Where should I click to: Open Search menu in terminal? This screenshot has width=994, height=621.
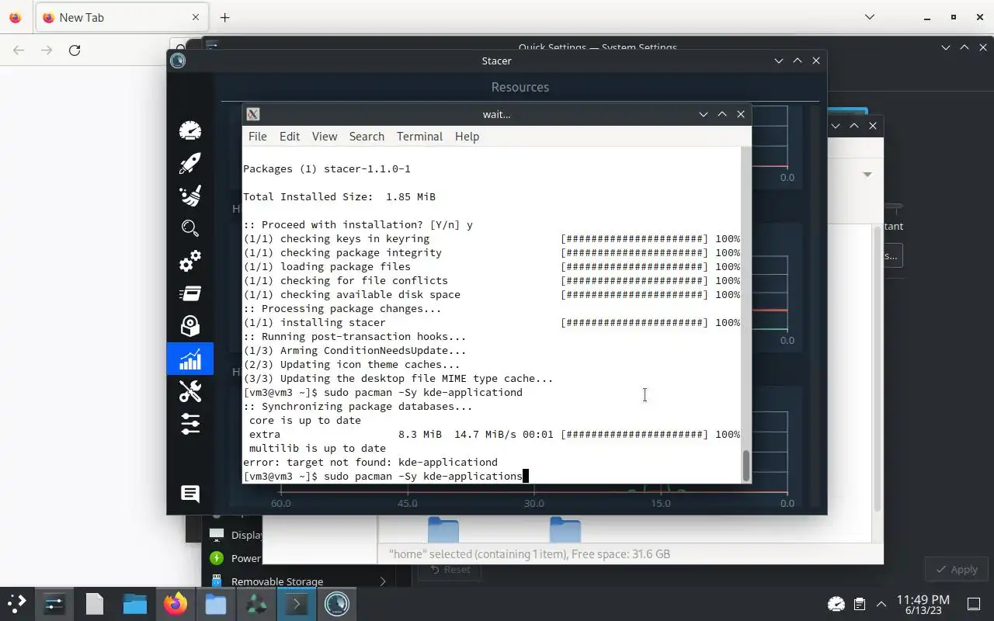click(x=367, y=136)
